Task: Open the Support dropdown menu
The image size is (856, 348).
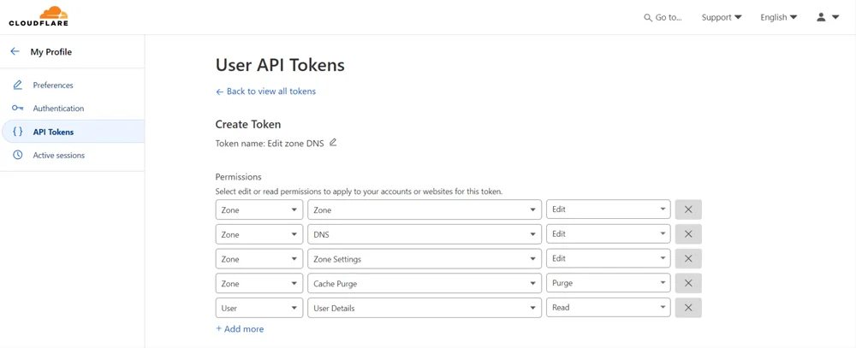Action: 721,17
